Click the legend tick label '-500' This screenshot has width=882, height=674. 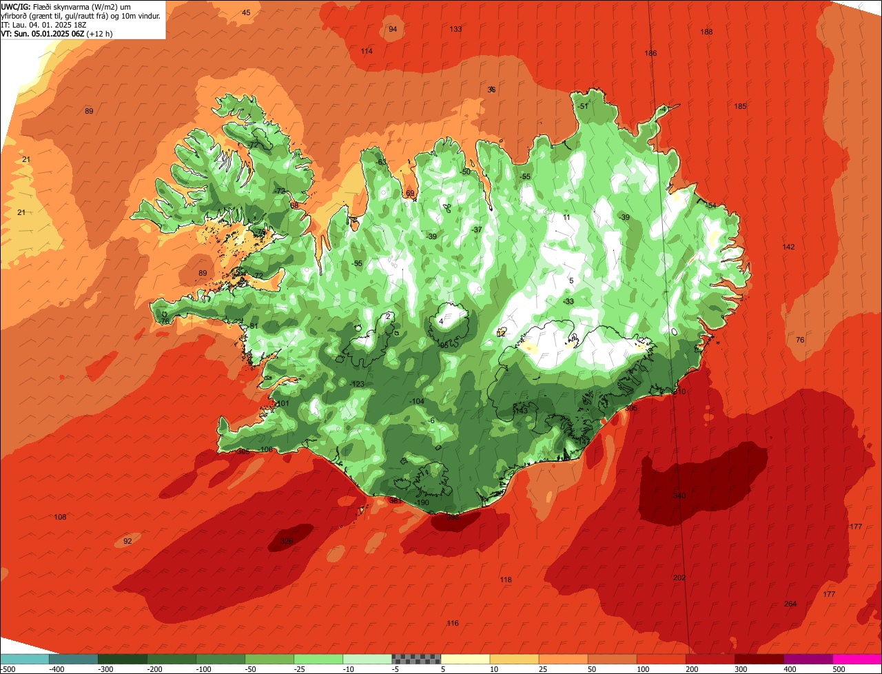click(9, 669)
